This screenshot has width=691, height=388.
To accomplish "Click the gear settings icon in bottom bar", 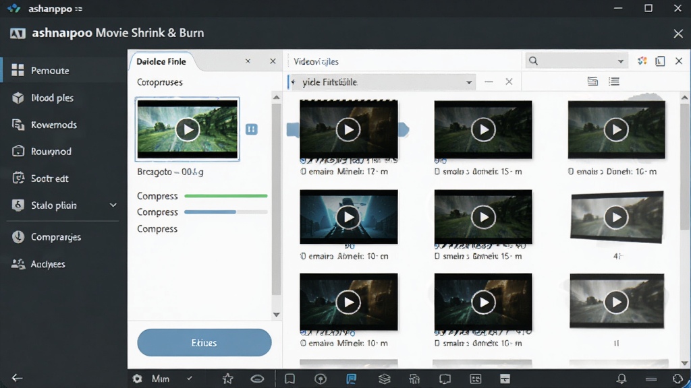I will (x=138, y=379).
